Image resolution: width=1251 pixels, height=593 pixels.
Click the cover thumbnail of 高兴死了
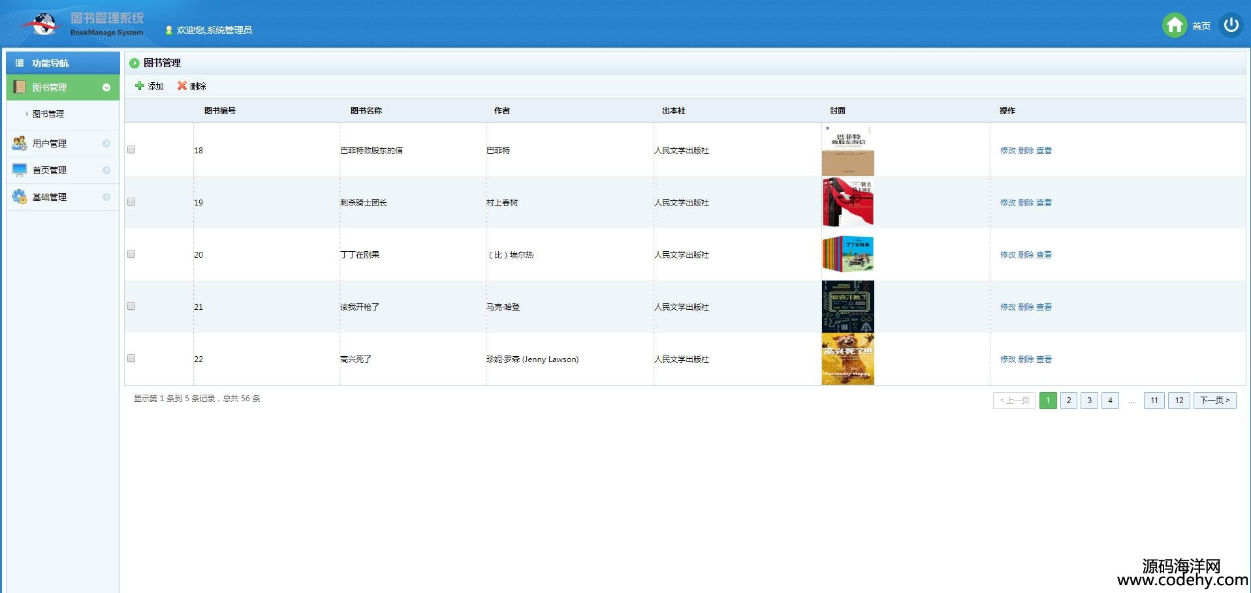pyautogui.click(x=847, y=359)
